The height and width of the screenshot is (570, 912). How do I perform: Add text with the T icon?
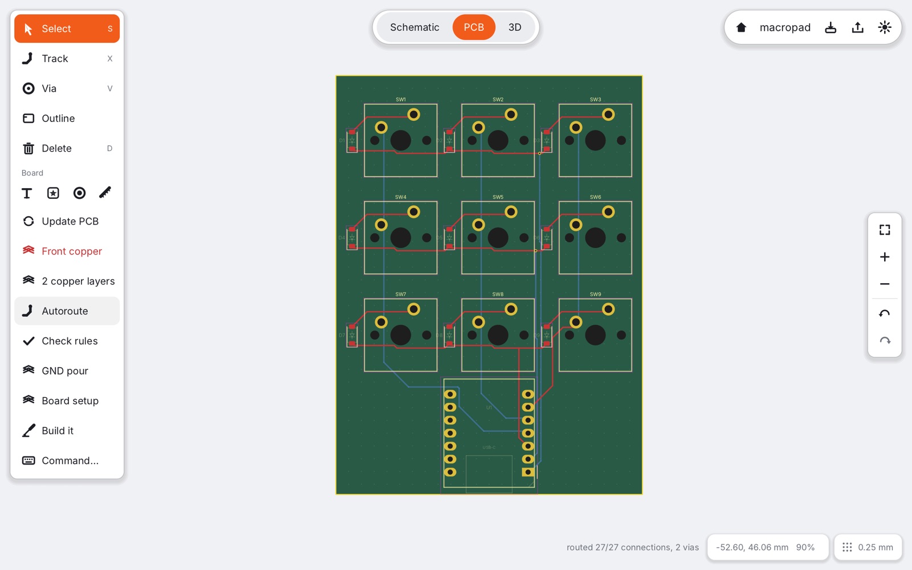(27, 193)
